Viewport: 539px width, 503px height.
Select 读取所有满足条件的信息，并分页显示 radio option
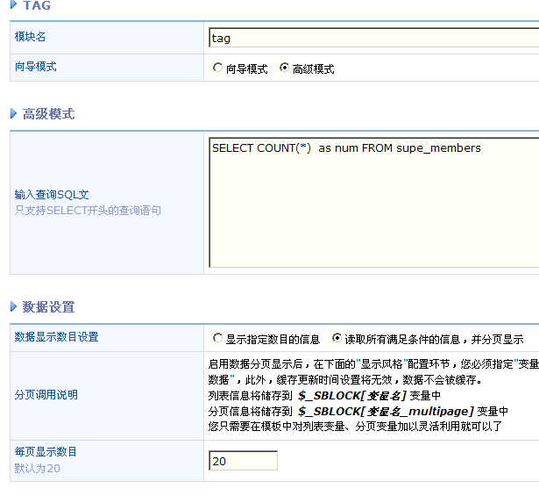tap(337, 338)
